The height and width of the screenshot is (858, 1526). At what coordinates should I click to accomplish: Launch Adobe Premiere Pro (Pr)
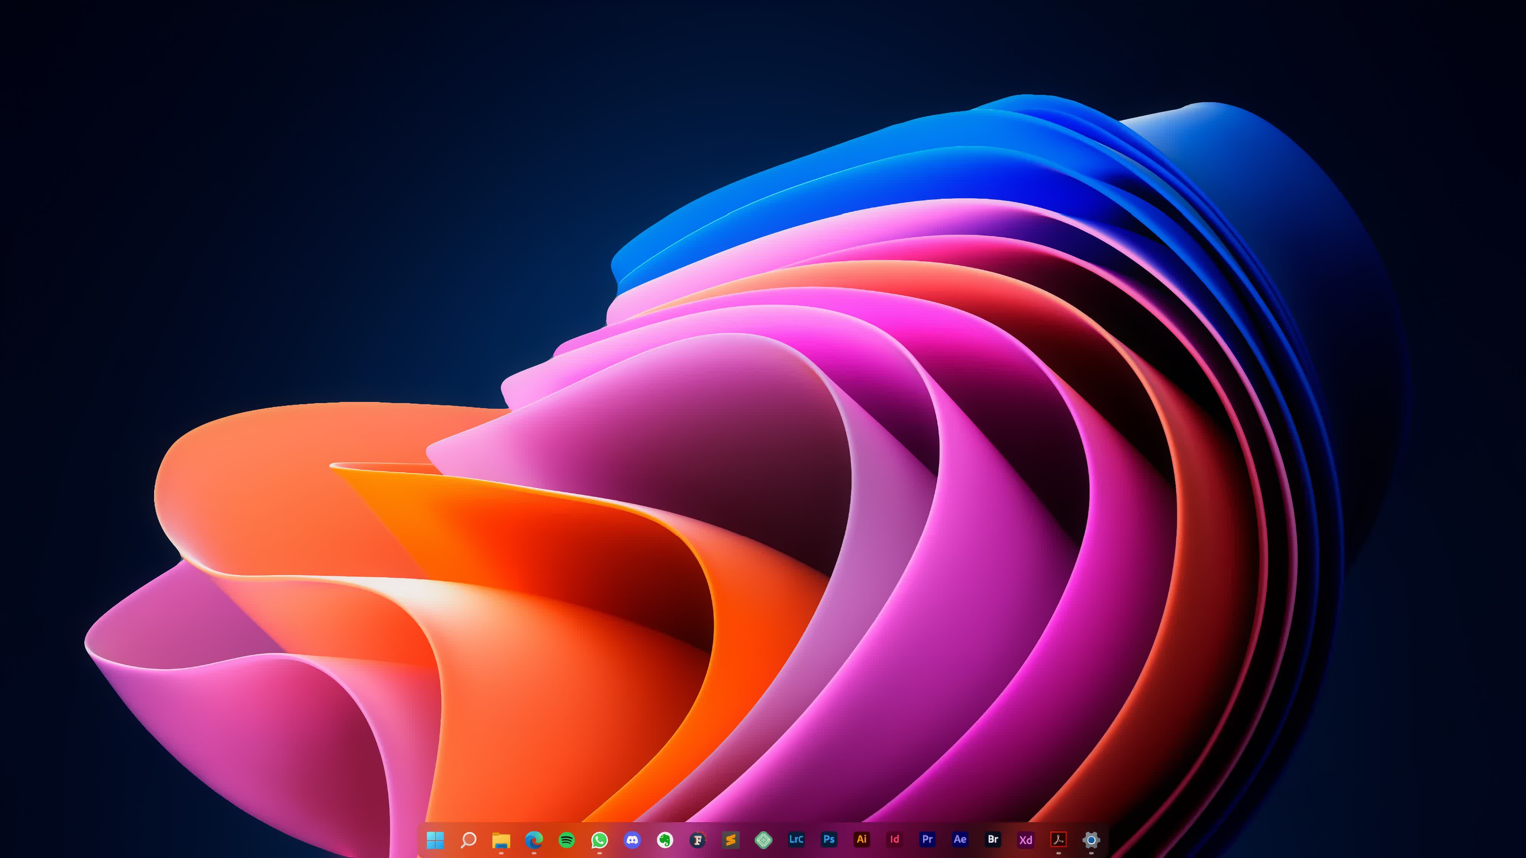927,839
